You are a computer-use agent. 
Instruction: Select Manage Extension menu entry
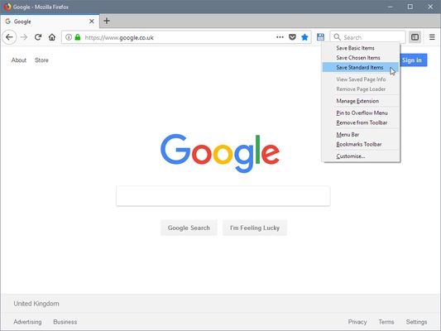(x=361, y=101)
